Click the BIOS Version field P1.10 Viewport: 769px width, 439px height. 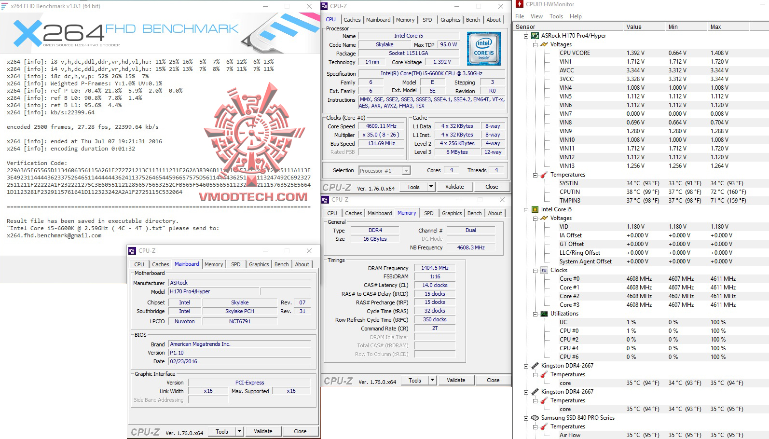coord(239,353)
